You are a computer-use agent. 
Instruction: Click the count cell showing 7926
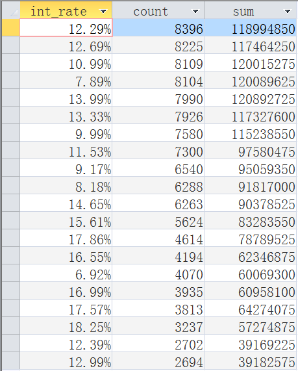[158, 115]
